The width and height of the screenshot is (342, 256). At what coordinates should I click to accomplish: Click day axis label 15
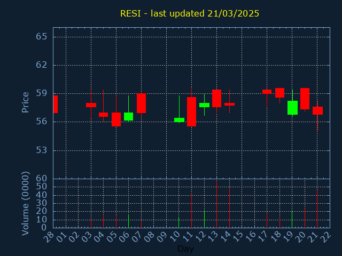point(237,237)
